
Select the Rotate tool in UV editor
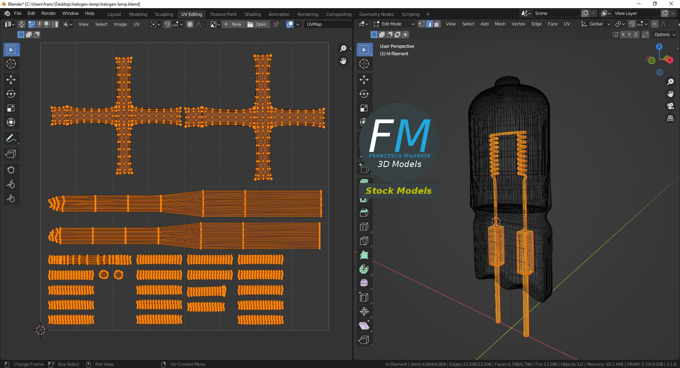[x=11, y=94]
